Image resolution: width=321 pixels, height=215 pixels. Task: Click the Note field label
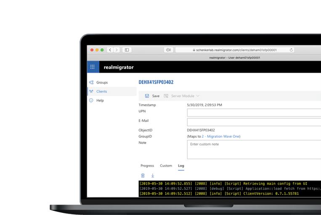(143, 143)
